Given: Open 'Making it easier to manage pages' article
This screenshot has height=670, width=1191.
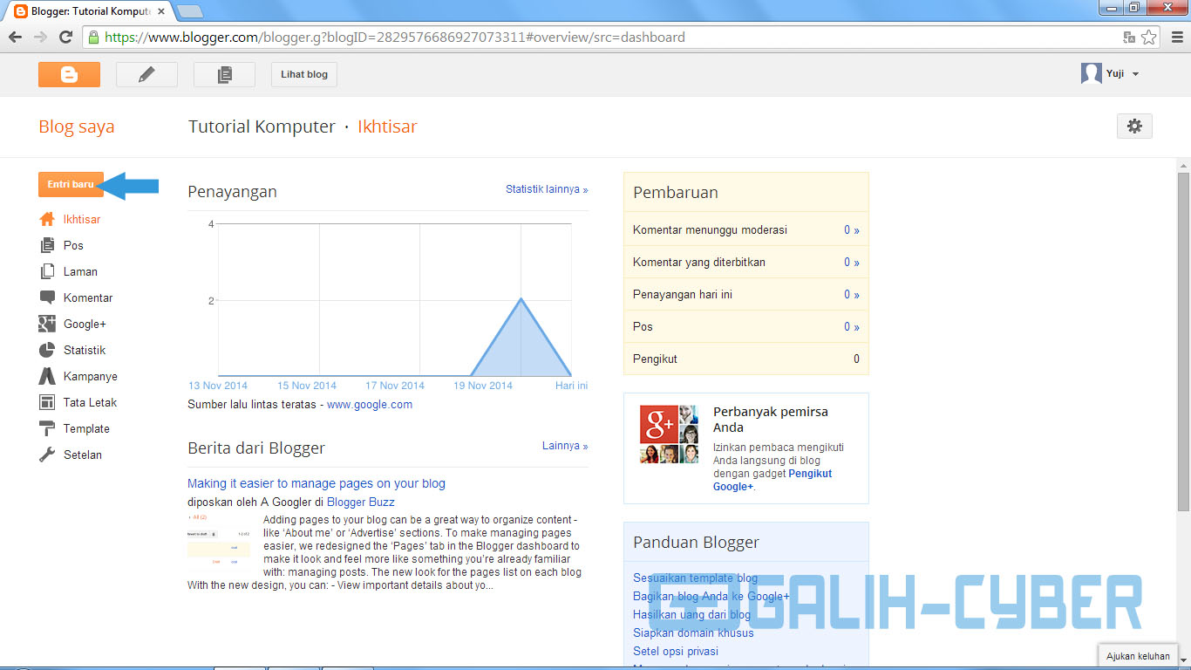Looking at the screenshot, I should pos(316,483).
